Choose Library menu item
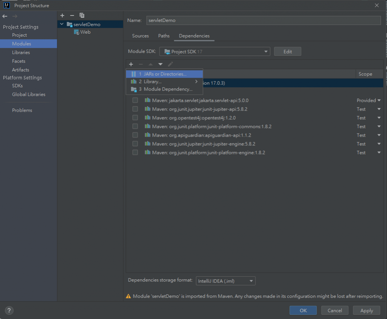This screenshot has height=319, width=387. (164, 81)
